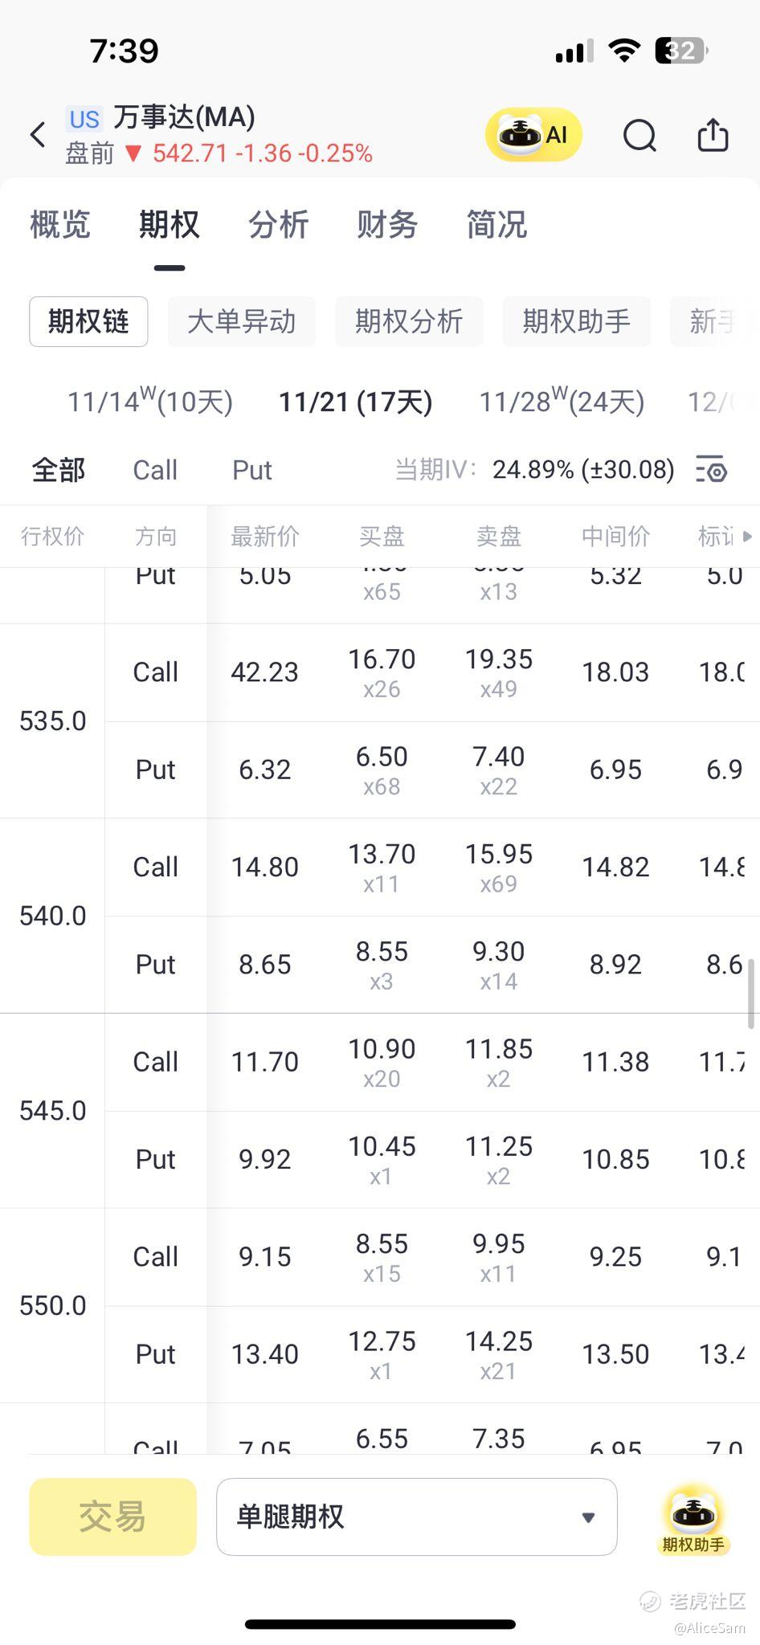Tap the back arrow icon

[x=38, y=135]
